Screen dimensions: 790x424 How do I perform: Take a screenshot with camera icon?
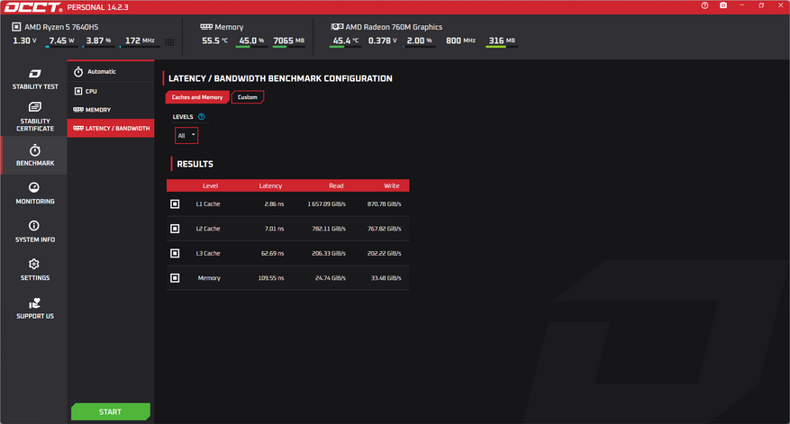pos(723,5)
